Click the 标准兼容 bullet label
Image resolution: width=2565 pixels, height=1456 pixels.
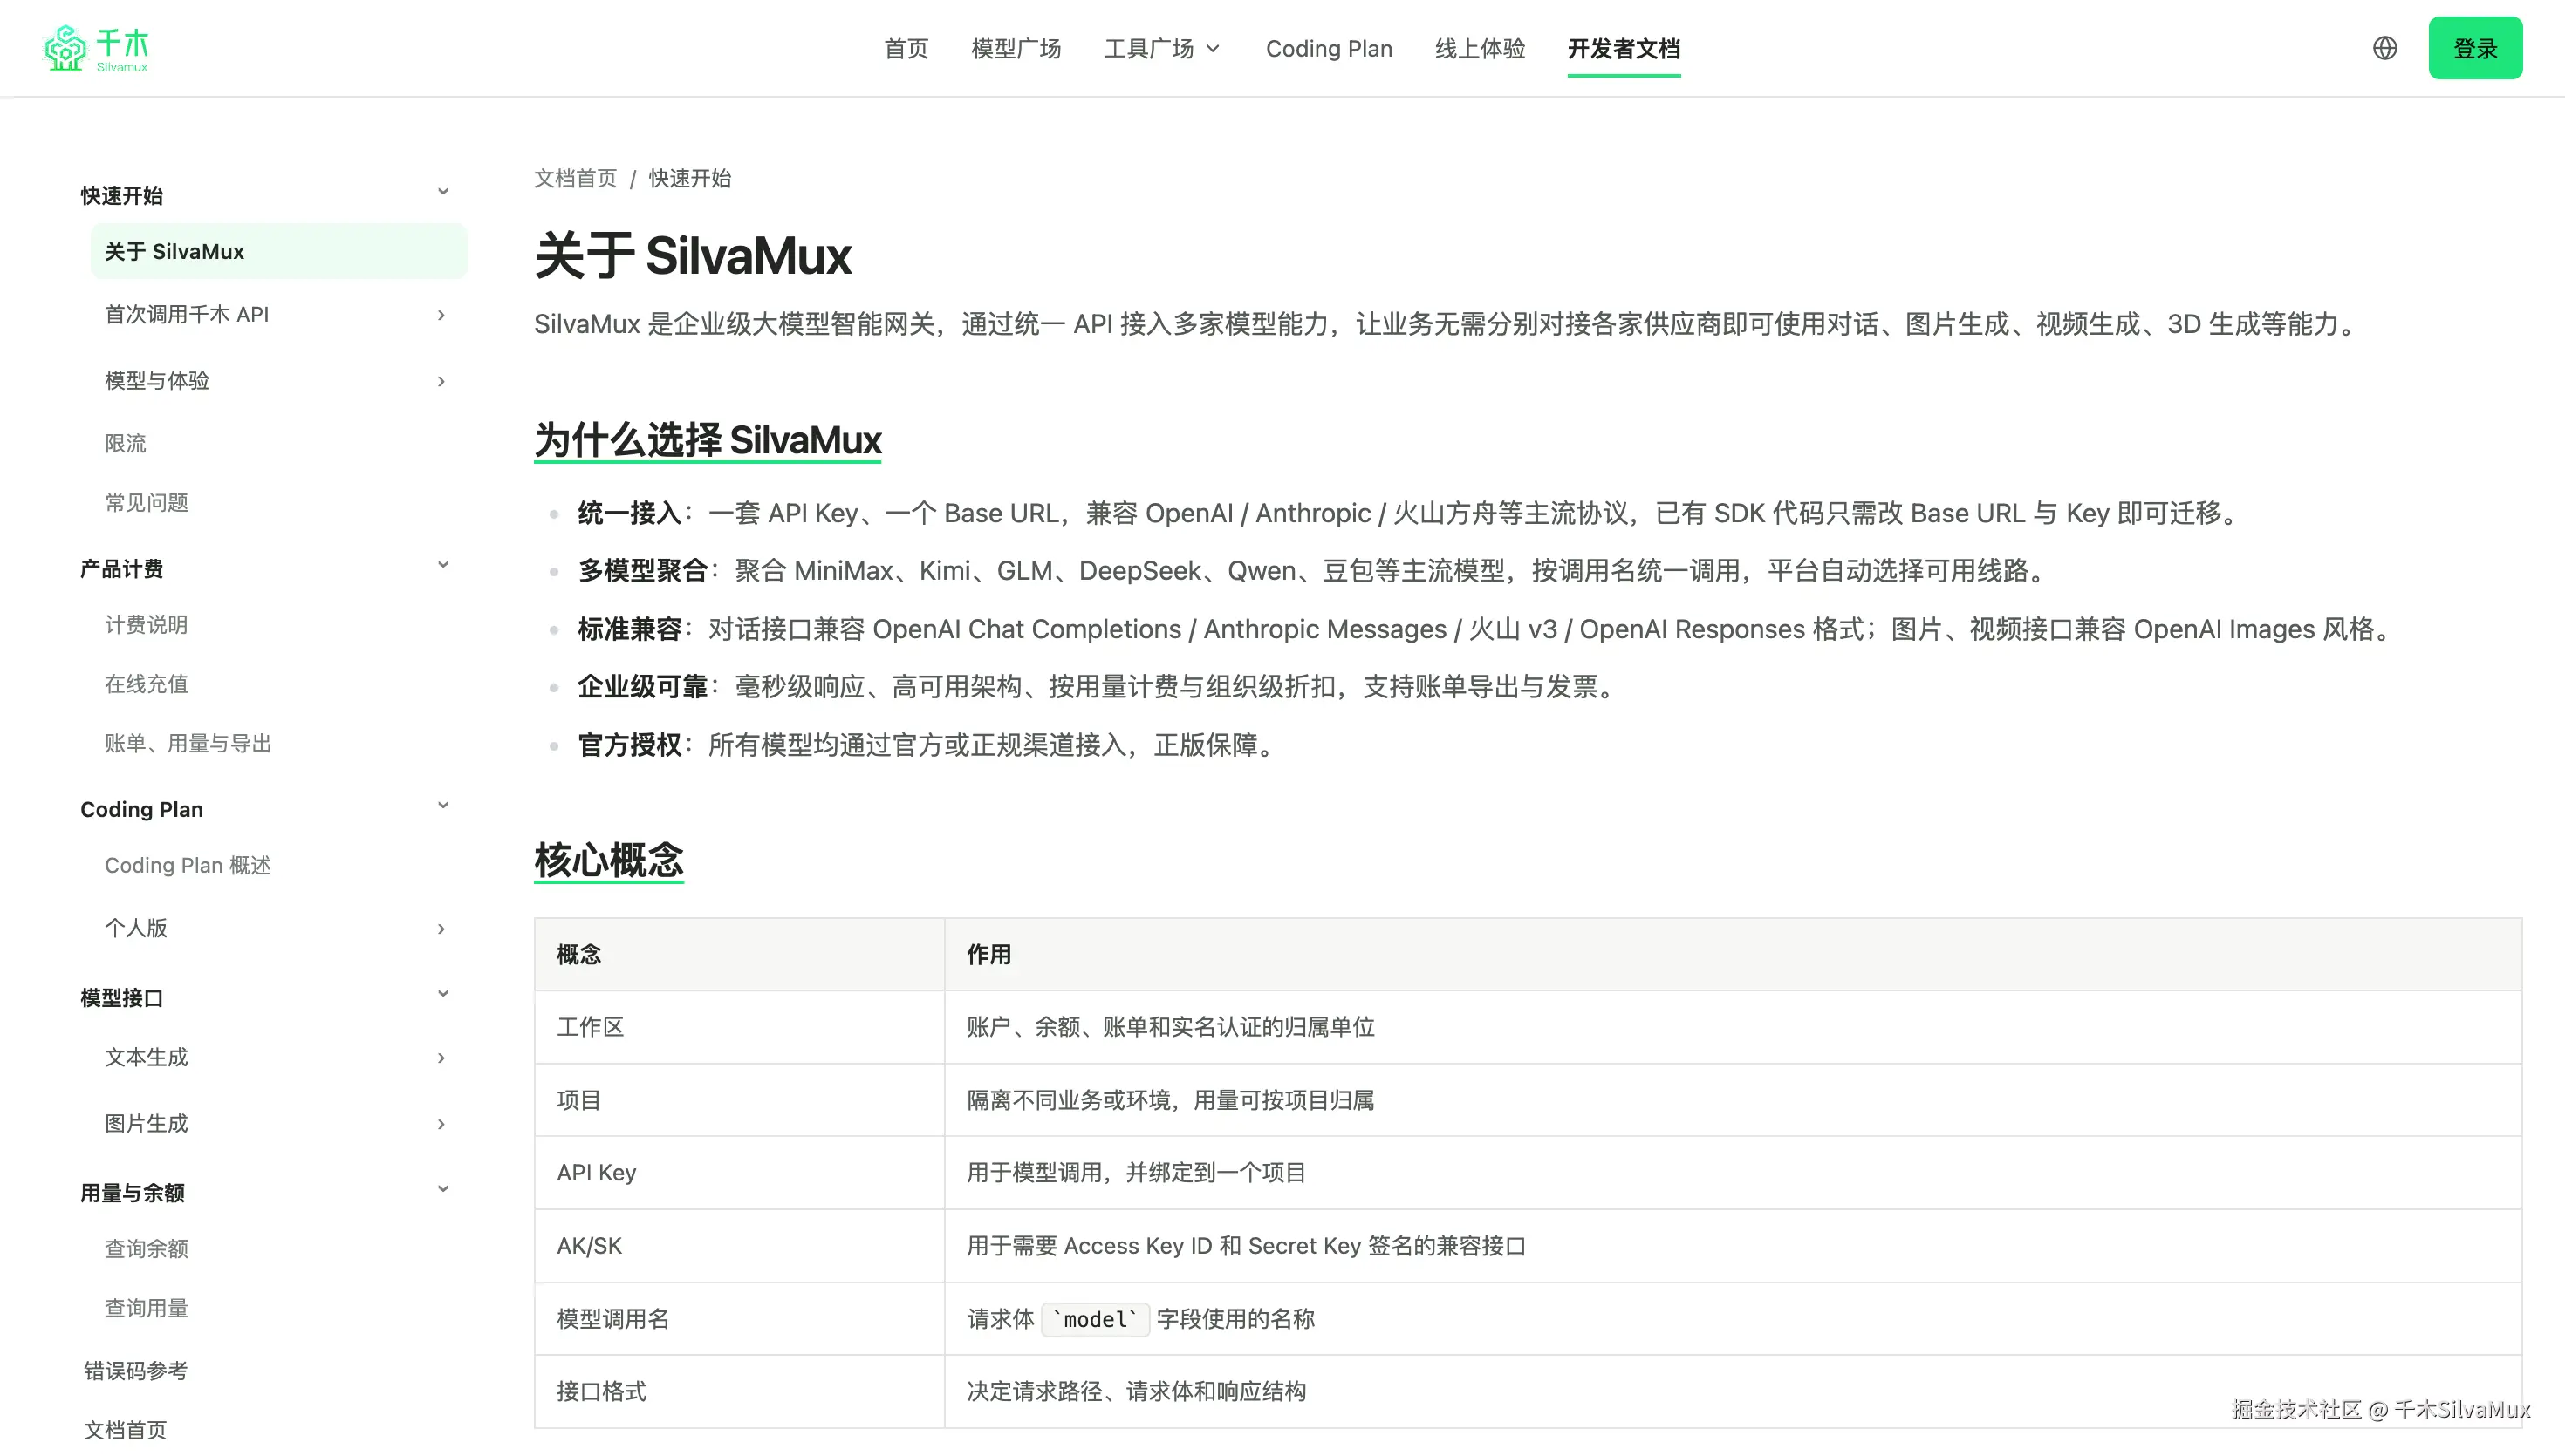(629, 629)
